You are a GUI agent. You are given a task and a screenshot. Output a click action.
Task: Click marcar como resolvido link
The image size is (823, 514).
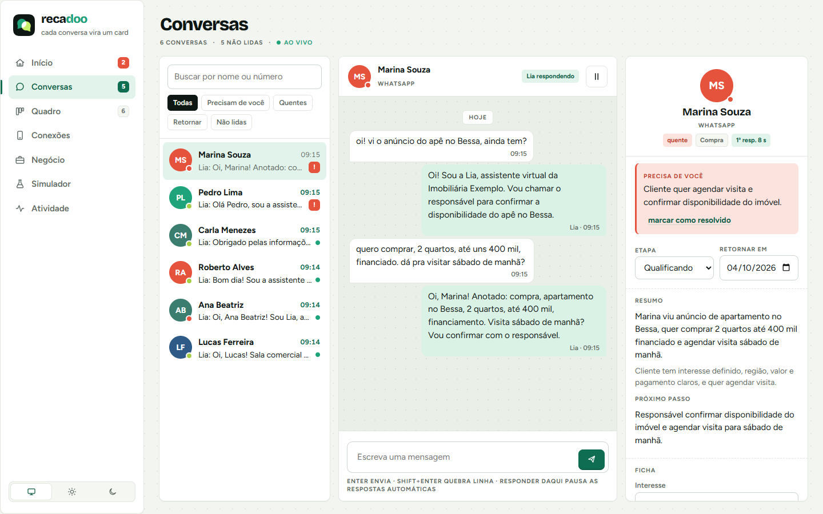(689, 220)
